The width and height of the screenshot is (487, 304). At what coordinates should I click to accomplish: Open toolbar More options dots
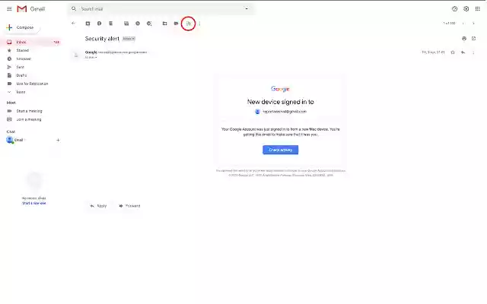click(199, 24)
